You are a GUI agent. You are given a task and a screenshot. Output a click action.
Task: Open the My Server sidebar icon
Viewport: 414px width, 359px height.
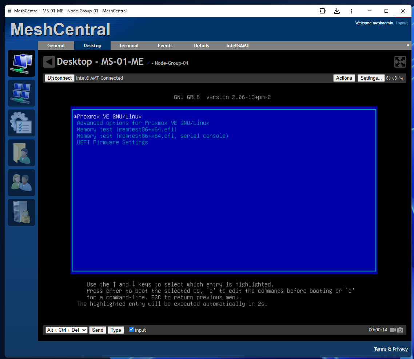click(21, 212)
